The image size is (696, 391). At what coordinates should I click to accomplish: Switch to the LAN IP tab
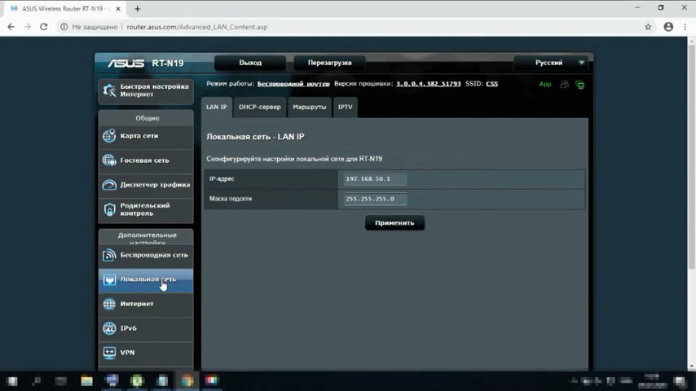click(x=217, y=107)
